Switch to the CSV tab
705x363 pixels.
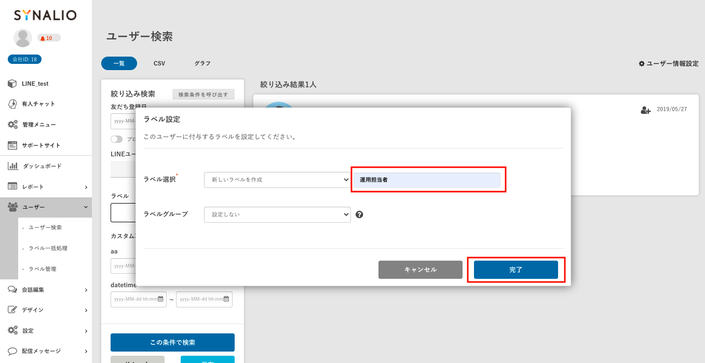pyautogui.click(x=159, y=63)
